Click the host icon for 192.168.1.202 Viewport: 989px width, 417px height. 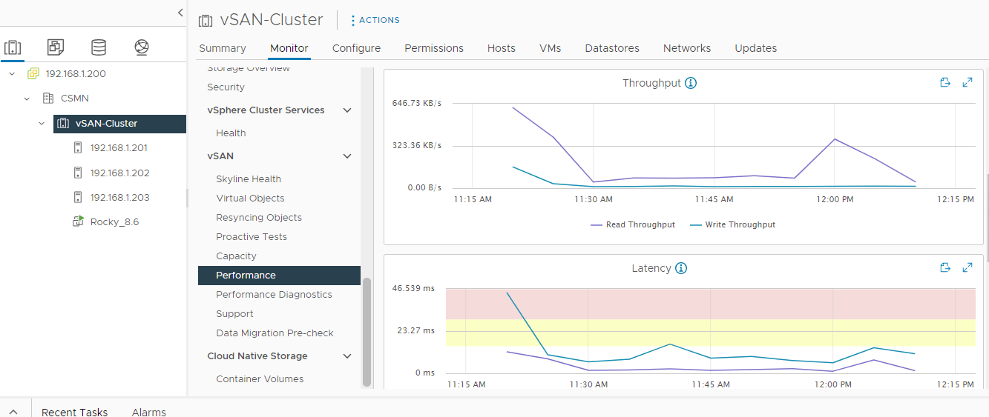78,173
